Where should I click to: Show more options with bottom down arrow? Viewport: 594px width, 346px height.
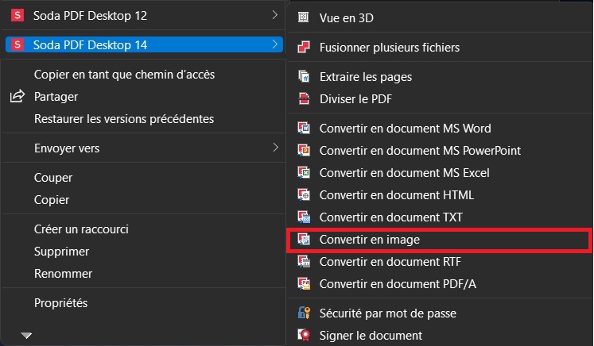pyautogui.click(x=26, y=335)
